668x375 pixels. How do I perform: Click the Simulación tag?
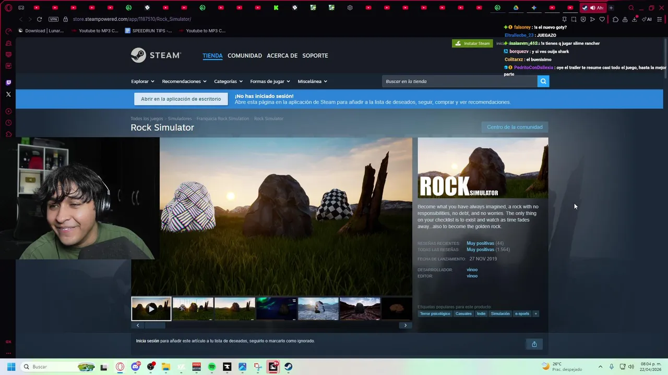point(500,314)
